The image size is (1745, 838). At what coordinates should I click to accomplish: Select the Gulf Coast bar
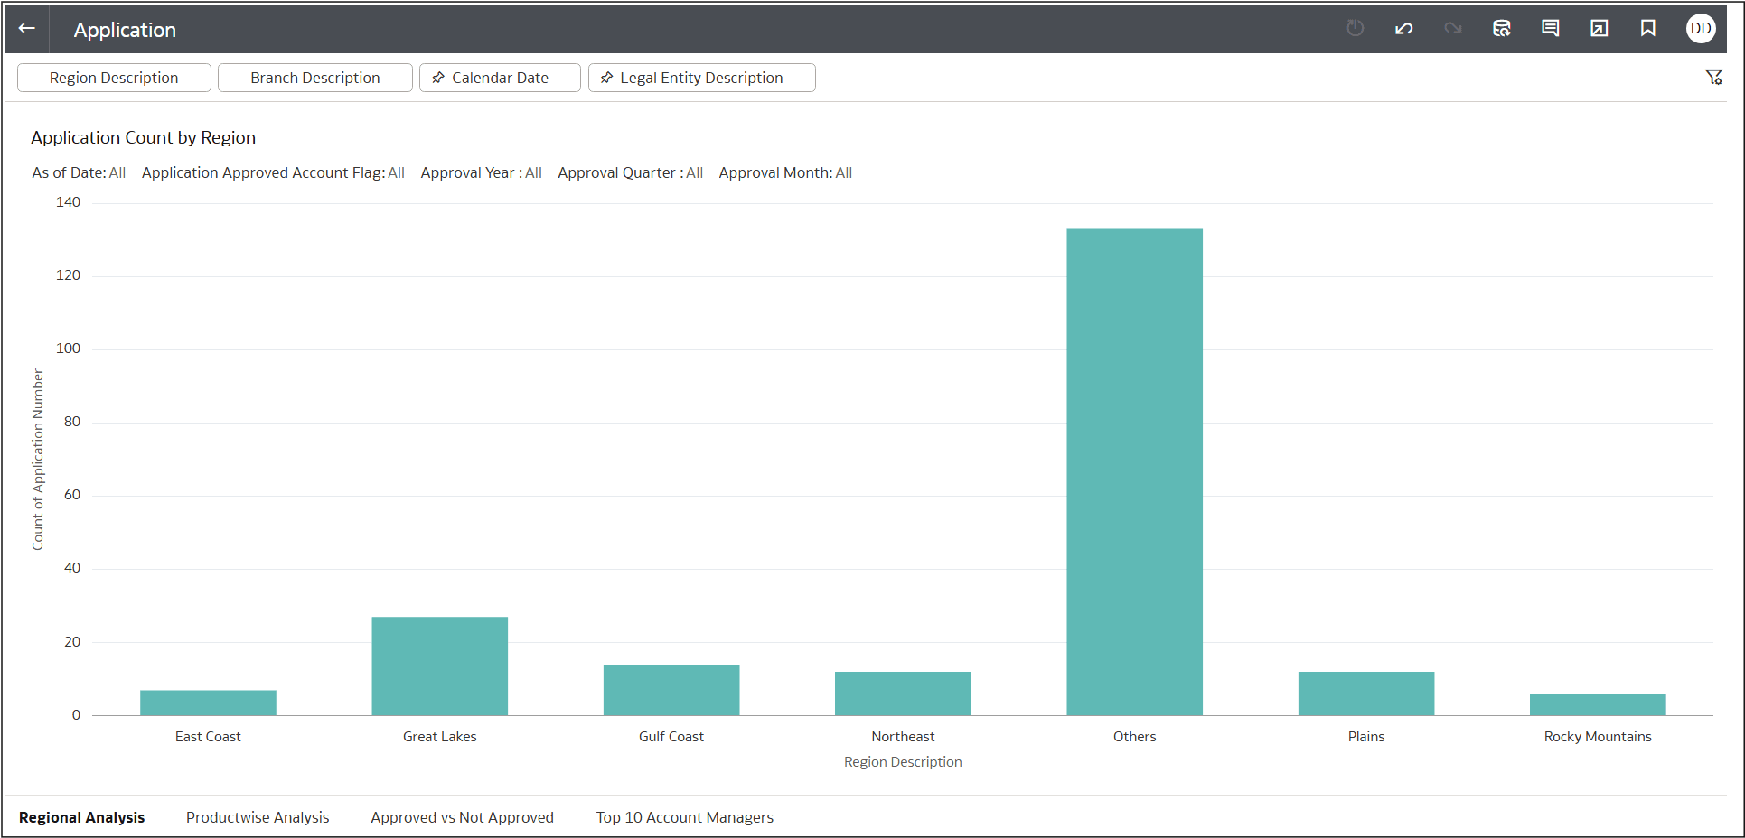click(x=671, y=690)
